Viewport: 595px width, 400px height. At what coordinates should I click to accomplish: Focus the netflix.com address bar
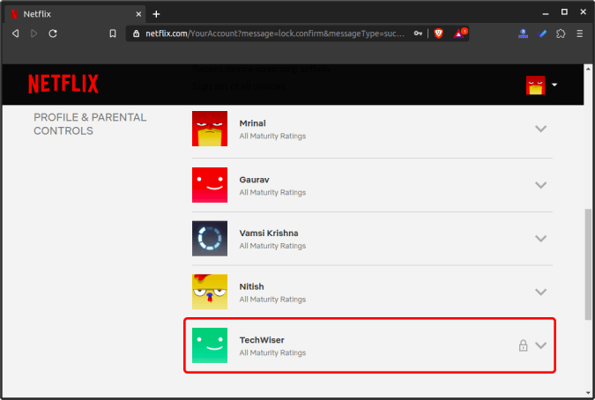point(275,33)
